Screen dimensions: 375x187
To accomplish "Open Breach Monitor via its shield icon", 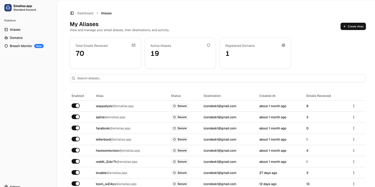I will click(6, 46).
